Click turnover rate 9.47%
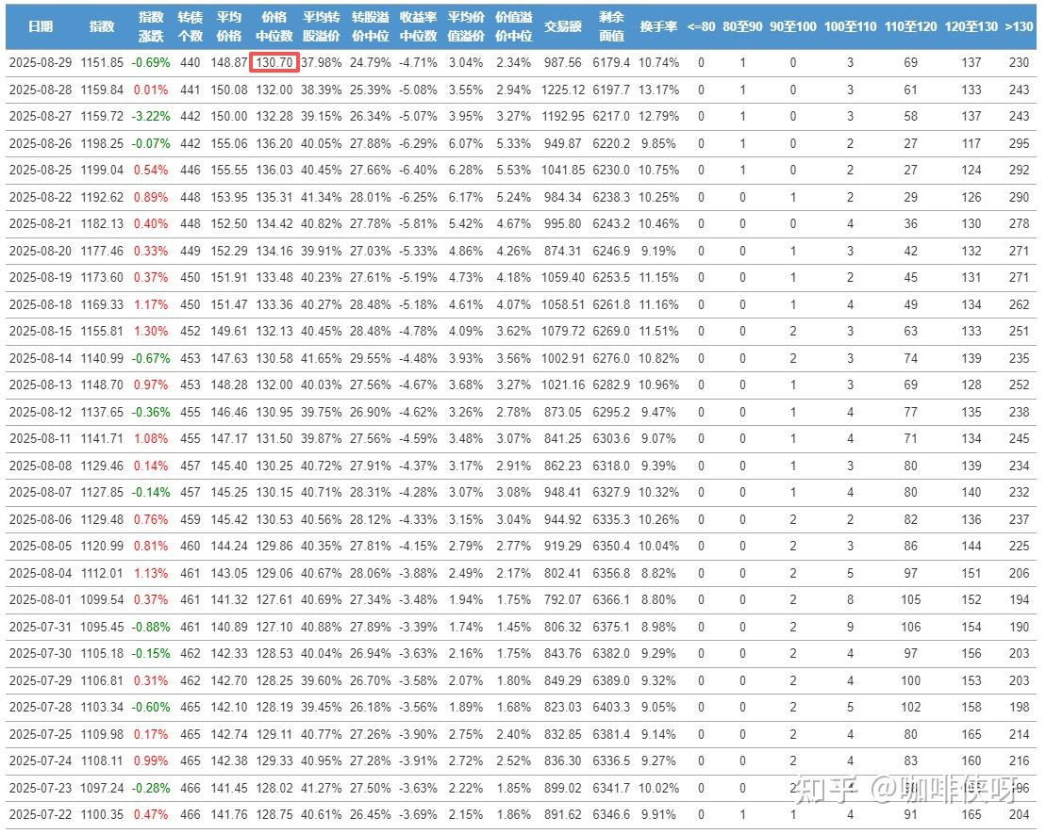Viewport: 1046px width, 834px height. 658,412
